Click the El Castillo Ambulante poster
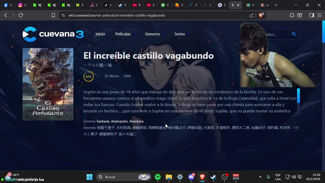 [48, 84]
